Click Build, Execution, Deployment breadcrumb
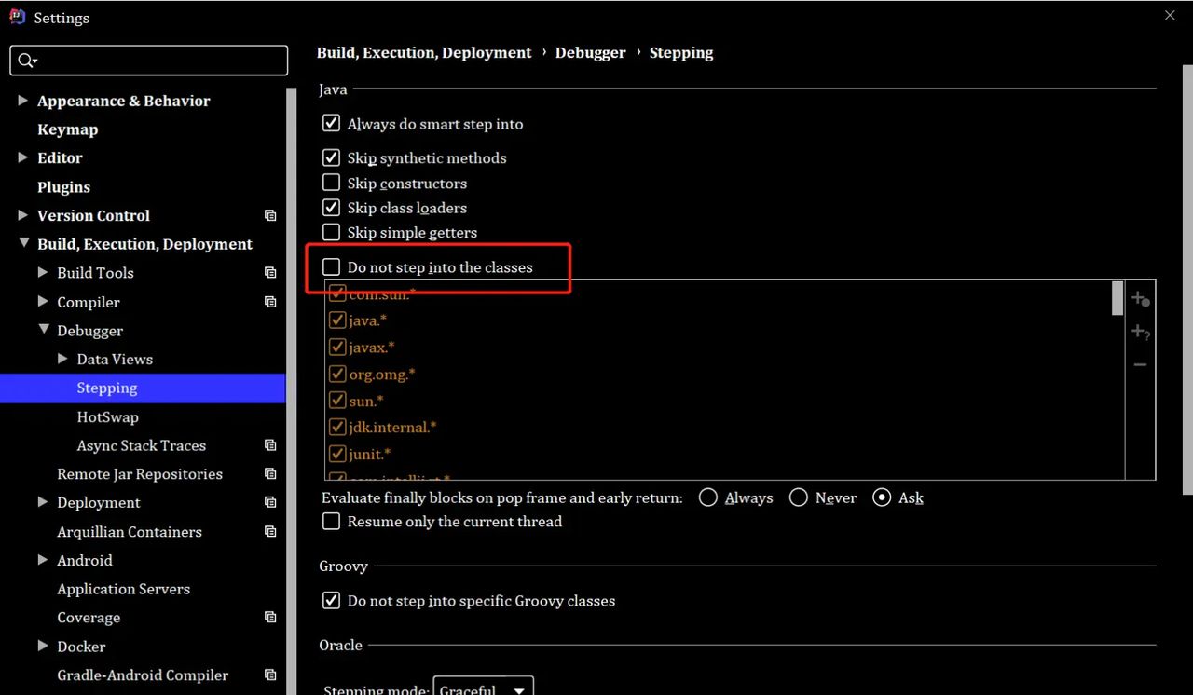Image resolution: width=1193 pixels, height=695 pixels. click(424, 53)
